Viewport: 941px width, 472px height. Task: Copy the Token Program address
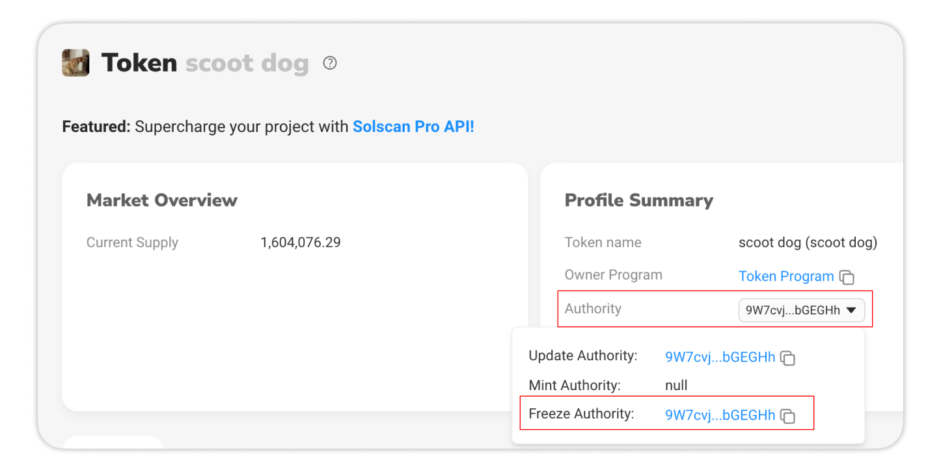pyautogui.click(x=847, y=277)
